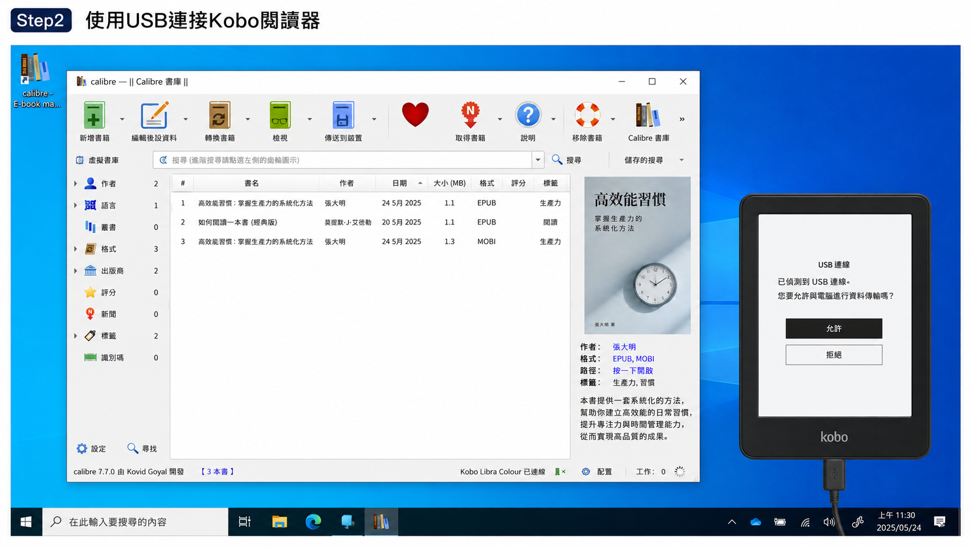
Task: Tap 允許 allow button on Kobo screen
Action: pyautogui.click(x=834, y=328)
